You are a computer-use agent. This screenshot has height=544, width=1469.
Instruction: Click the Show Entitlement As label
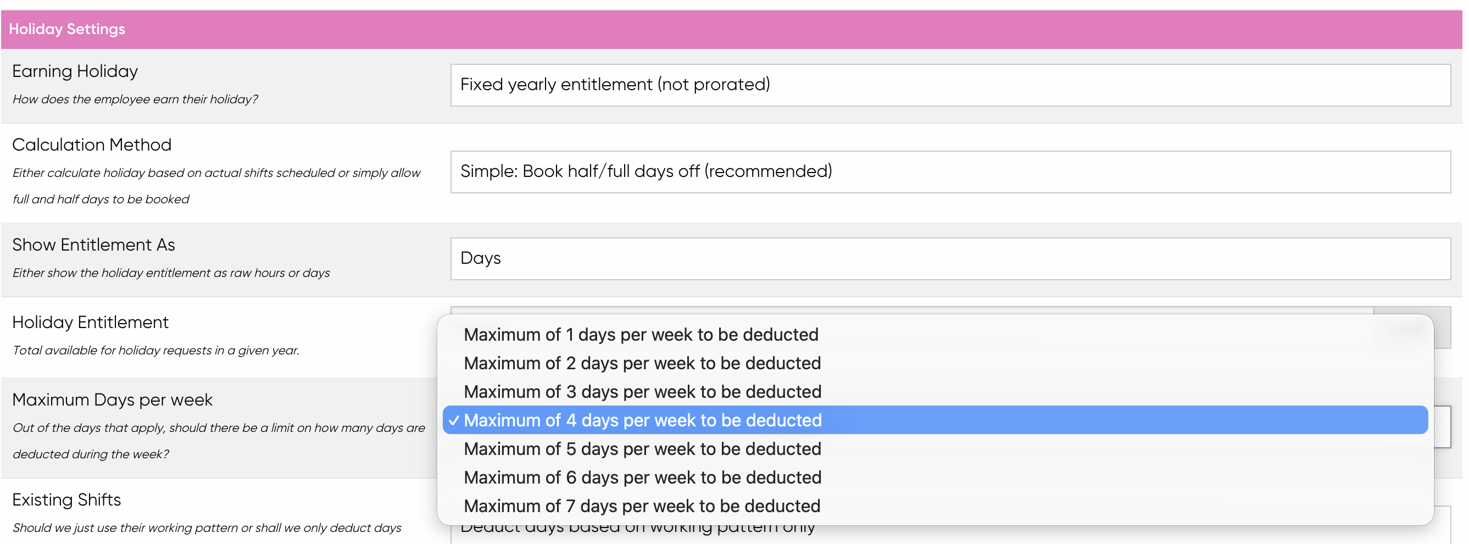click(x=93, y=245)
